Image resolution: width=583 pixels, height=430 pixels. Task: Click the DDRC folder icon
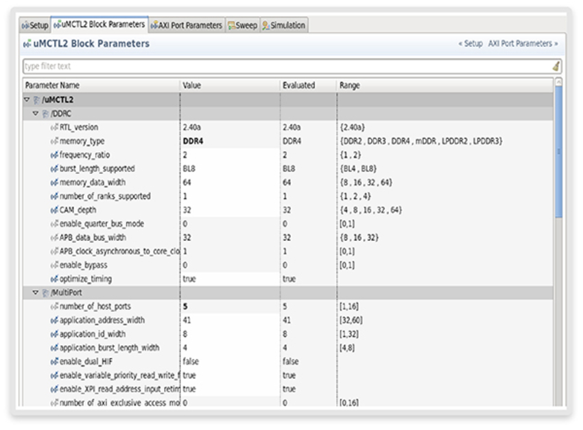[x=45, y=114]
